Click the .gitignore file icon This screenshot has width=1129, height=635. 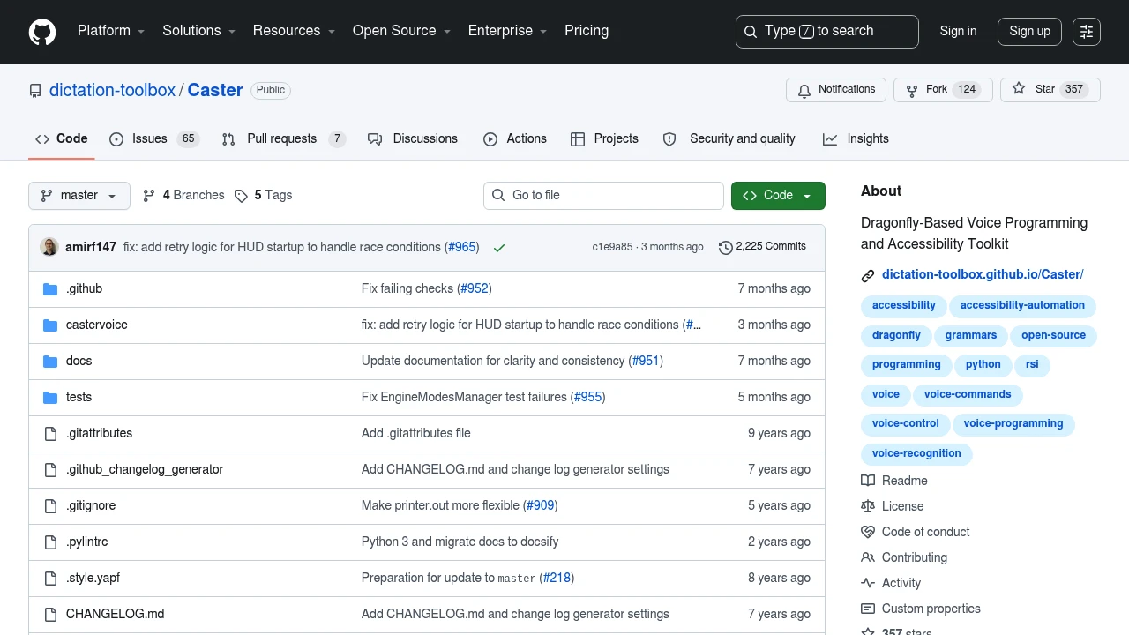[50, 506]
